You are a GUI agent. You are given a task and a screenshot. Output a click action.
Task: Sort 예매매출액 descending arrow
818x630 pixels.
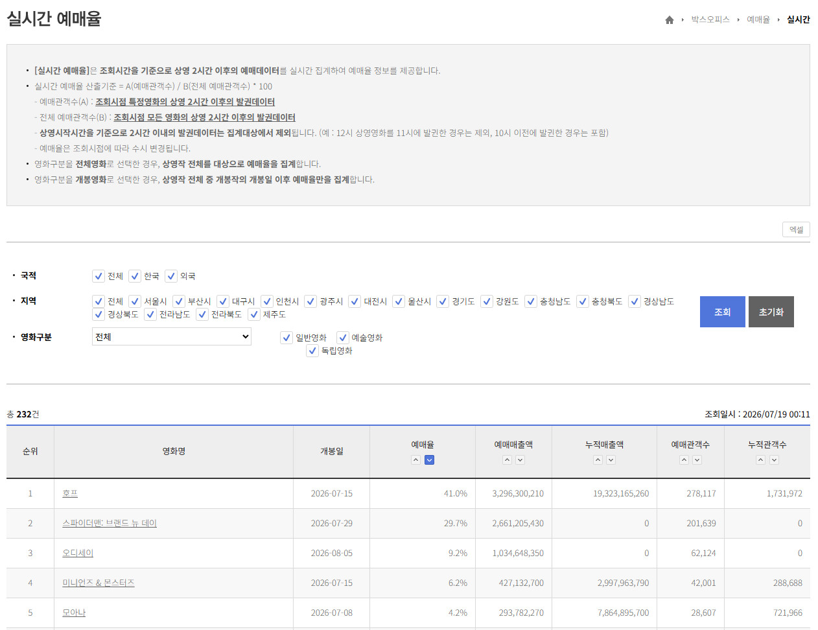point(520,460)
